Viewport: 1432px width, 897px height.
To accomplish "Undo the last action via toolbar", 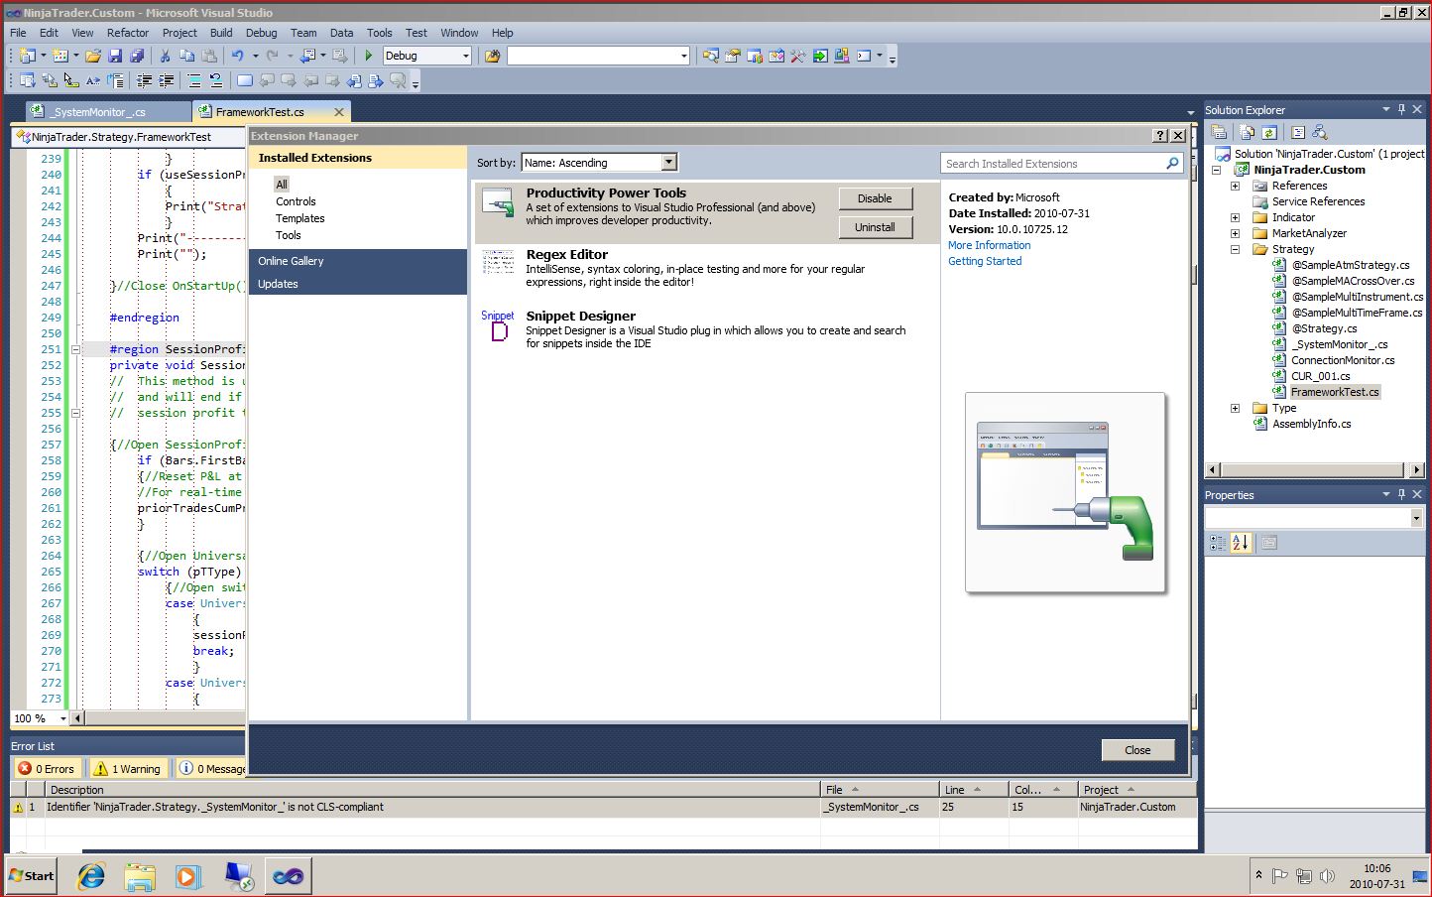I will tap(238, 56).
